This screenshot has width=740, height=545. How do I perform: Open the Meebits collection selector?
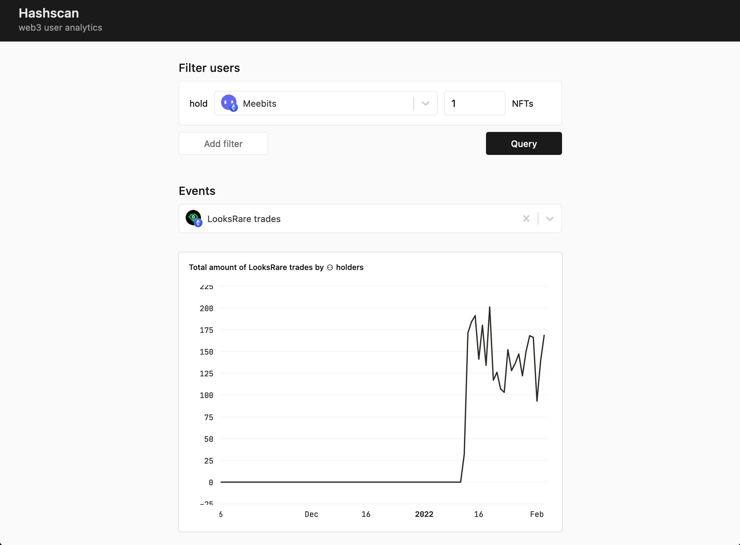point(326,103)
